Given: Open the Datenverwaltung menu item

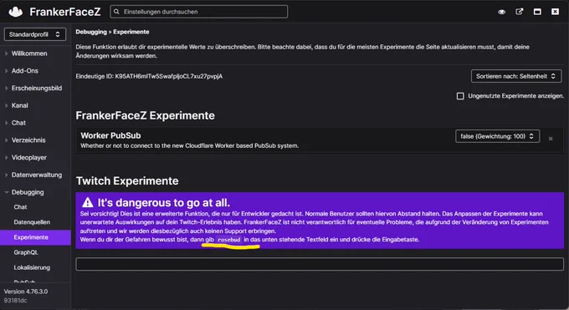Looking at the screenshot, I should coord(37,175).
